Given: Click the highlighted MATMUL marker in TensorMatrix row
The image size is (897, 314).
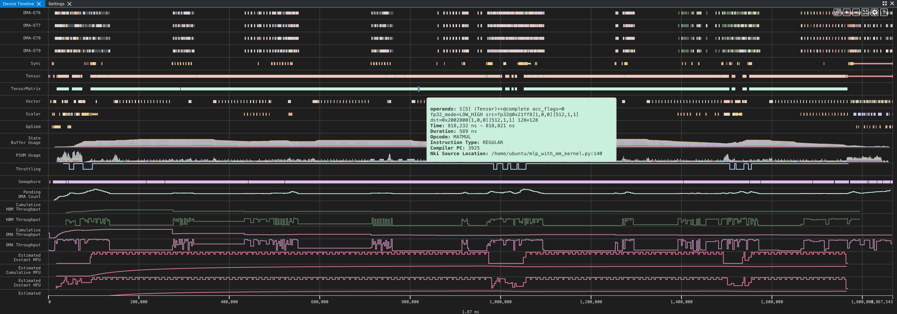Looking at the screenshot, I should 419,89.
